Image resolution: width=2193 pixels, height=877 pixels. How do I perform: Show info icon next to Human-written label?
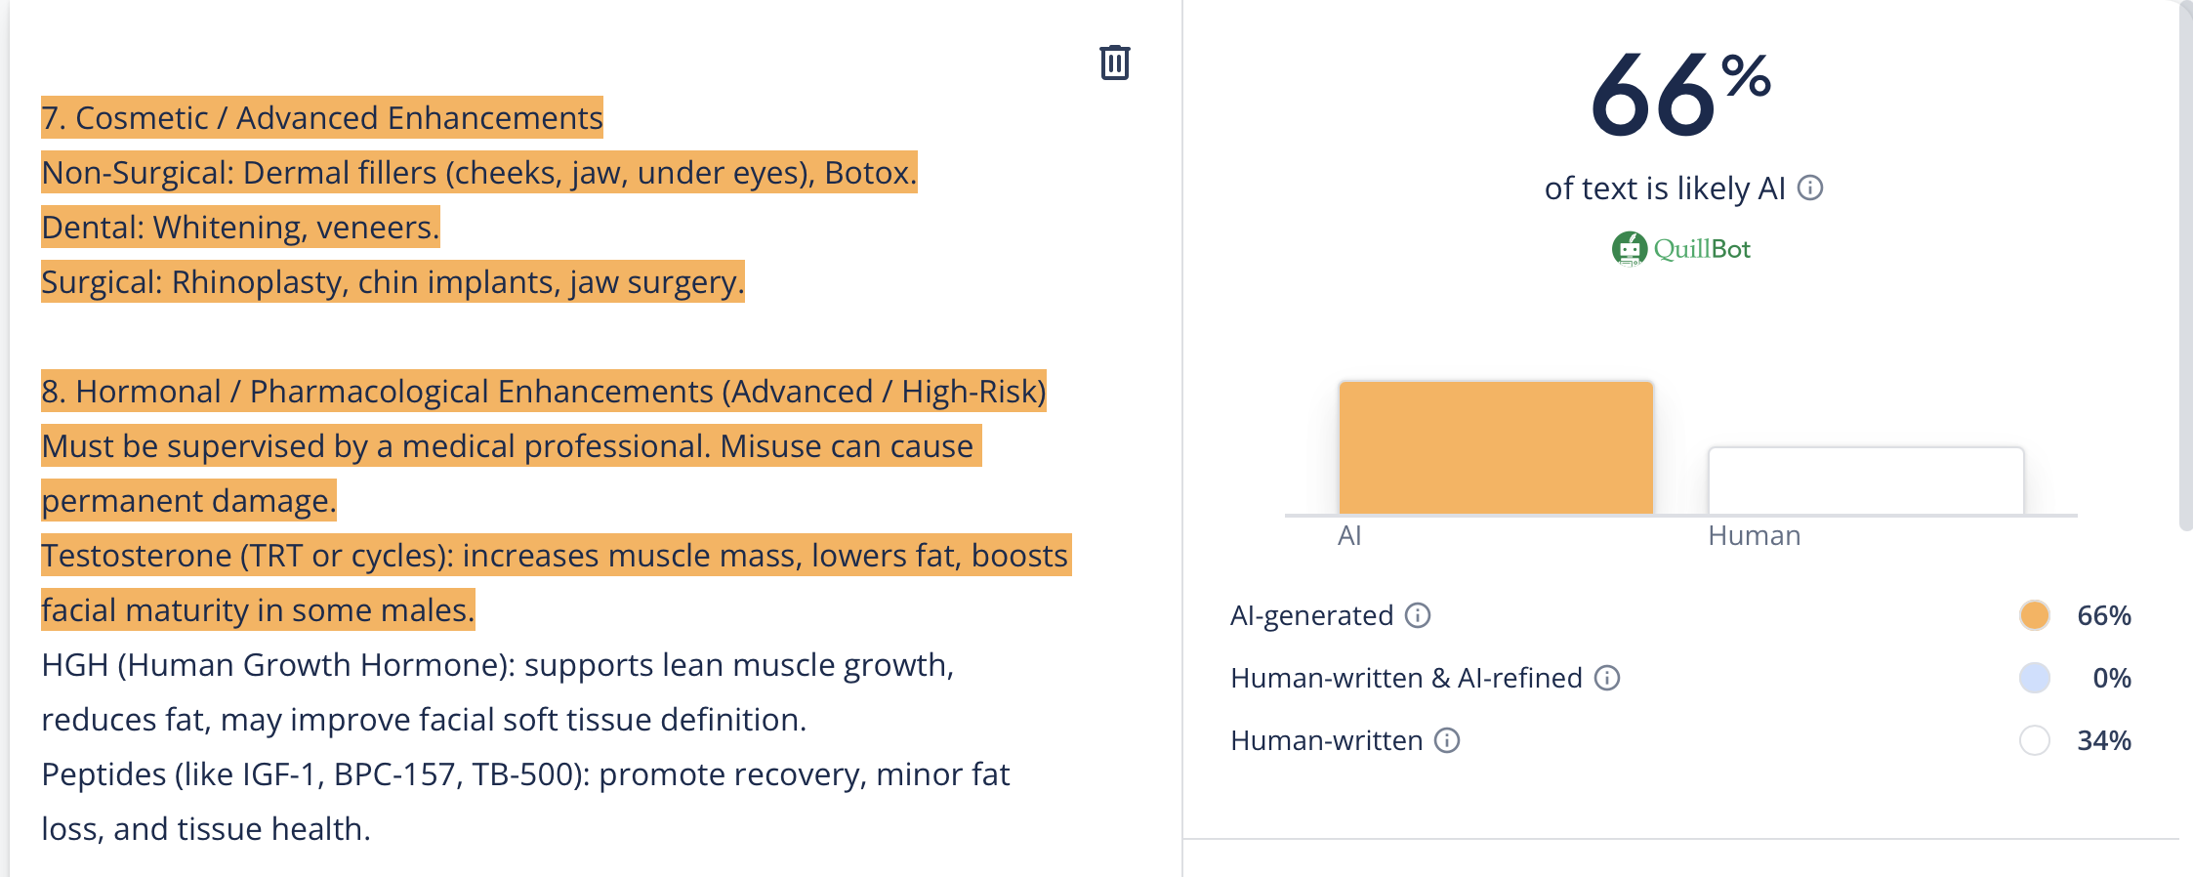click(x=1447, y=740)
